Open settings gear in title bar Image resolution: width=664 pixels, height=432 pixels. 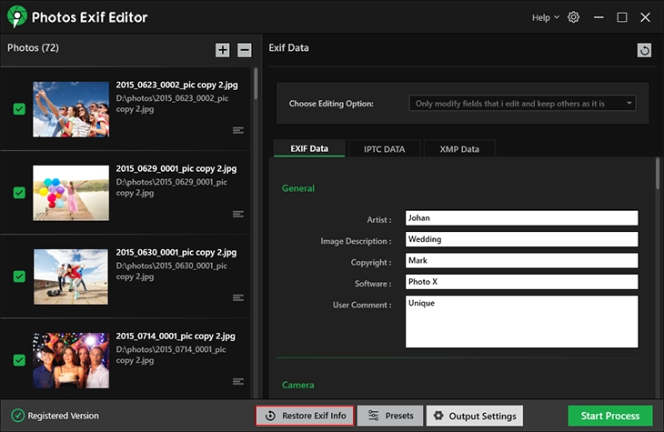pyautogui.click(x=573, y=17)
